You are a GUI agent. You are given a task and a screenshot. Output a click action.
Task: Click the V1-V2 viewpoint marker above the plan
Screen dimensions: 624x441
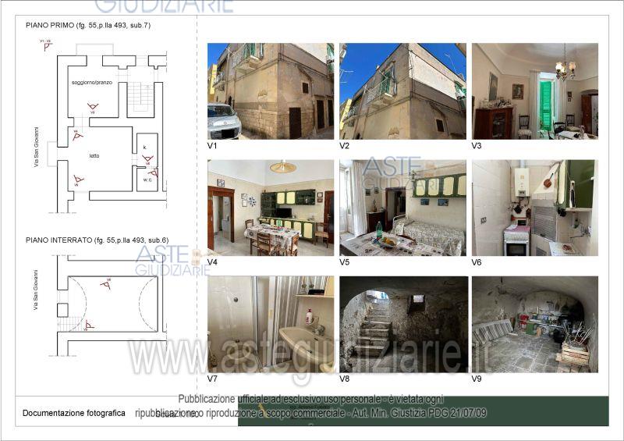[47, 44]
